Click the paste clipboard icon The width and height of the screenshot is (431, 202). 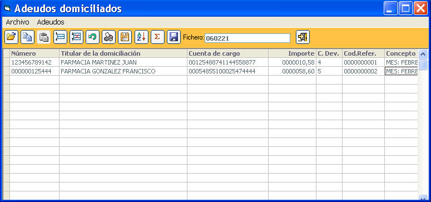click(x=44, y=37)
